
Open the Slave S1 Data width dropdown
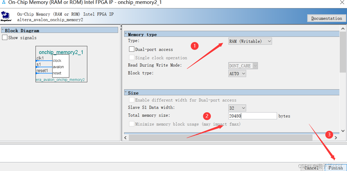coord(237,108)
